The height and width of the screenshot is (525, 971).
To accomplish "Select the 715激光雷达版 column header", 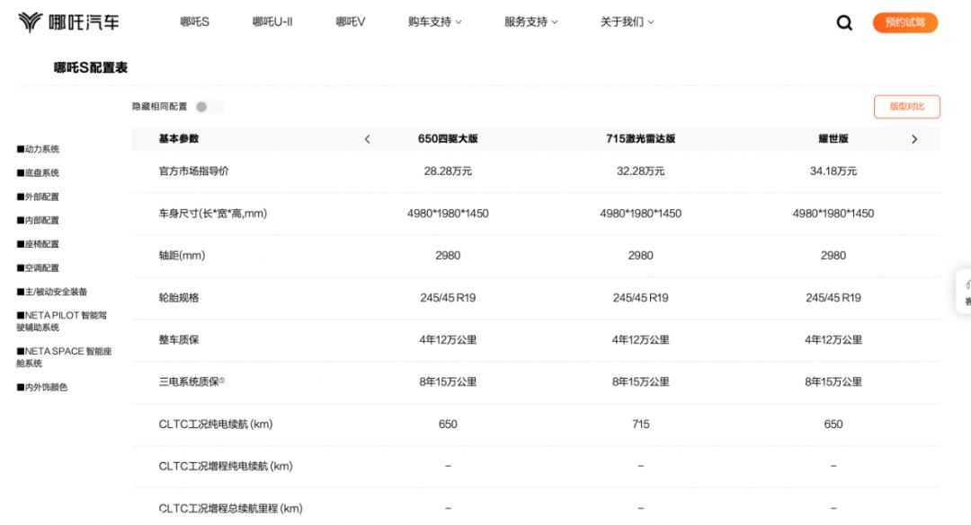I will [x=640, y=138].
